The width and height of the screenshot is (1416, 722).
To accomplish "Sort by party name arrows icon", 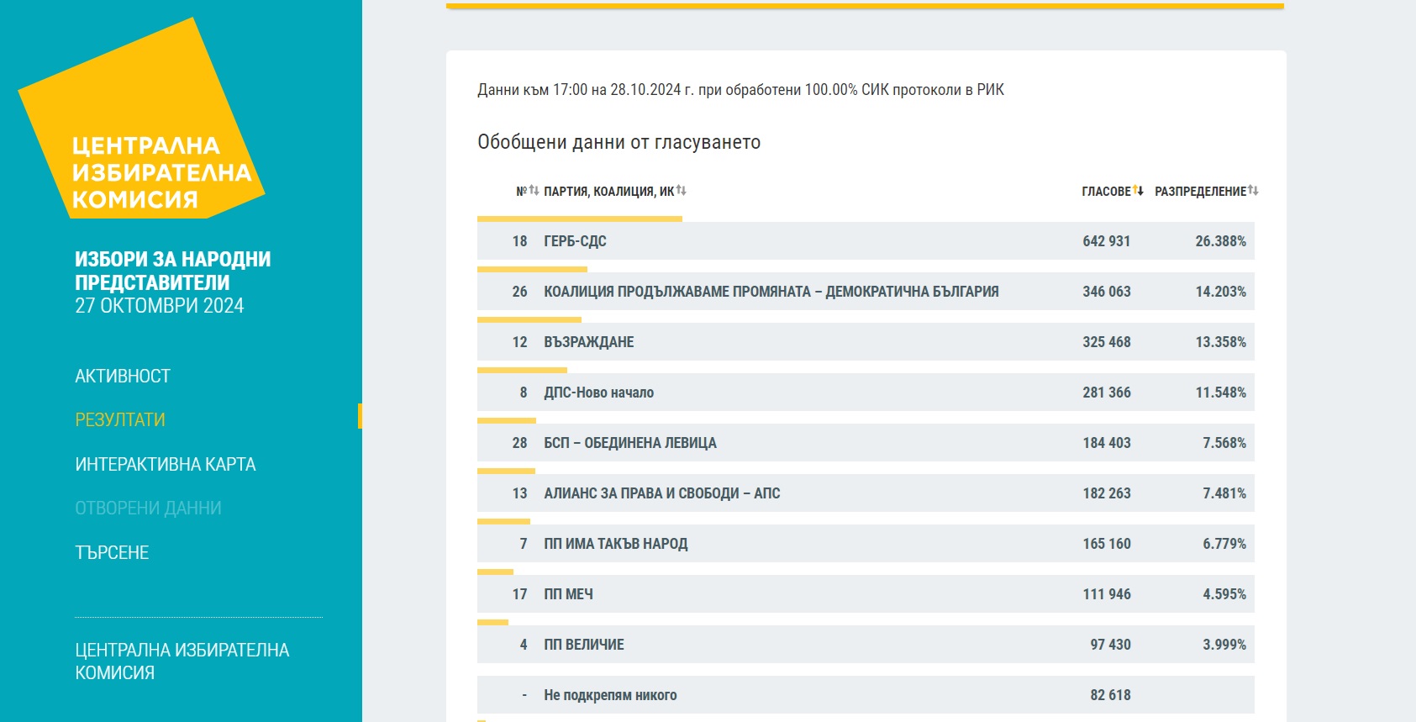I will click(682, 191).
